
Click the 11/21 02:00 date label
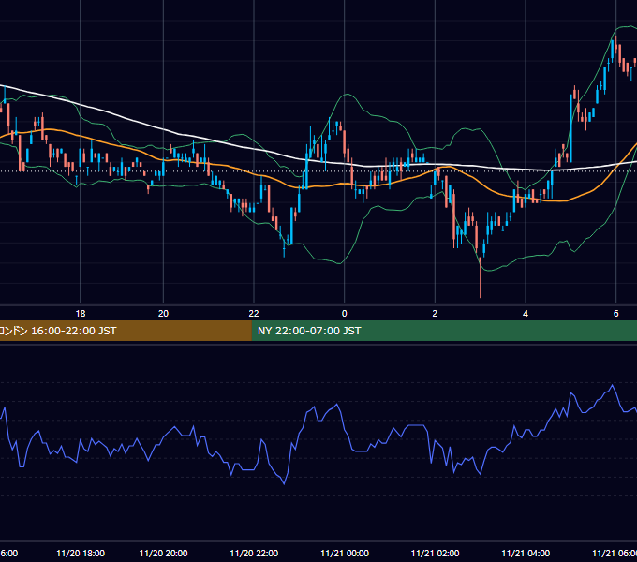pyautogui.click(x=435, y=553)
